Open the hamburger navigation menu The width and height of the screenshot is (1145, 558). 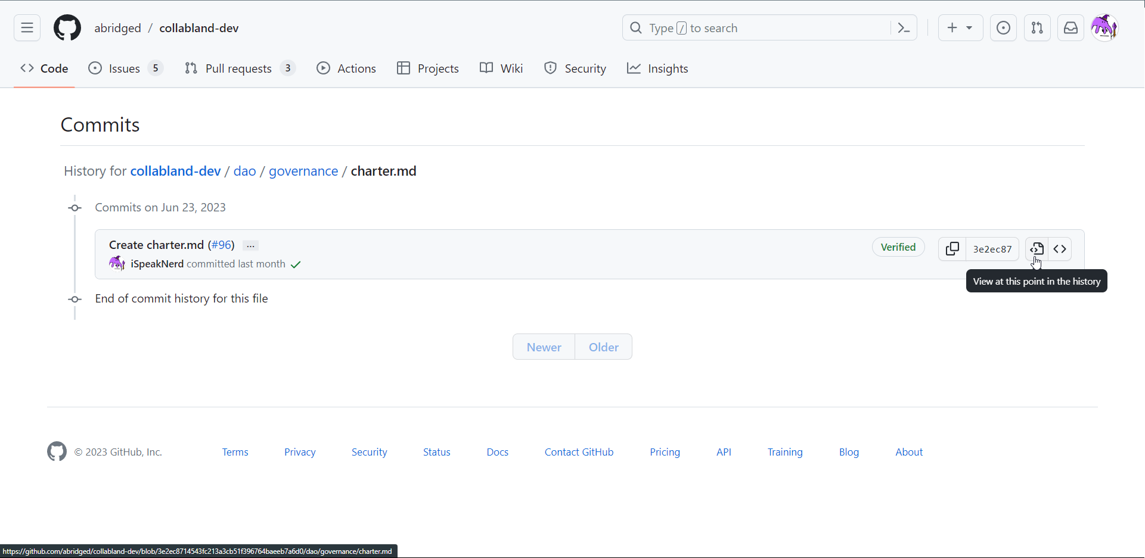(x=27, y=28)
